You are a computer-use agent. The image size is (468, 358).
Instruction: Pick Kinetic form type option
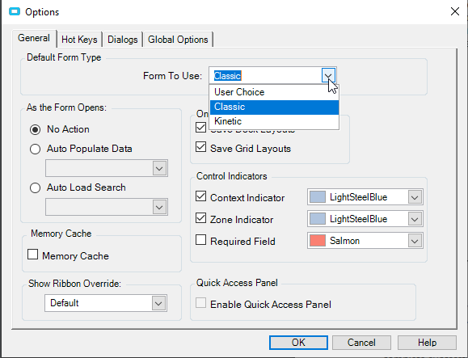point(274,121)
